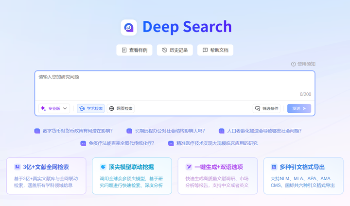Open 帮助文档 help document button

[215, 50]
